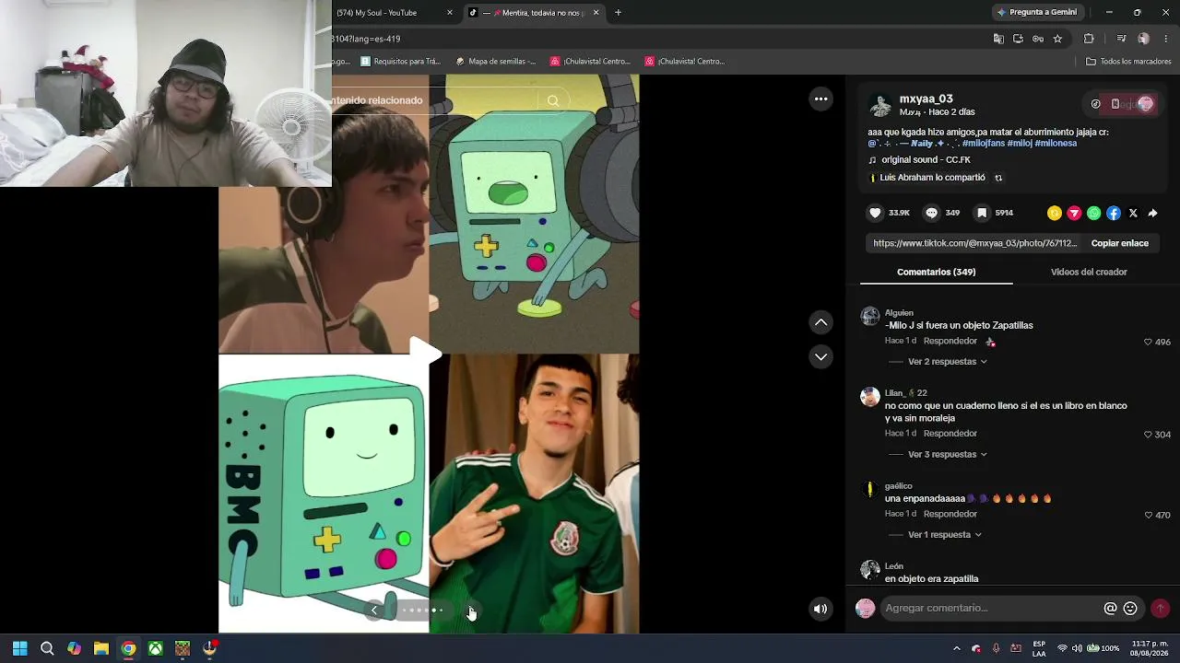Open the taskbar clock showing 11:17 p. m.
Viewport: 1180px width, 663px height.
[1150, 648]
